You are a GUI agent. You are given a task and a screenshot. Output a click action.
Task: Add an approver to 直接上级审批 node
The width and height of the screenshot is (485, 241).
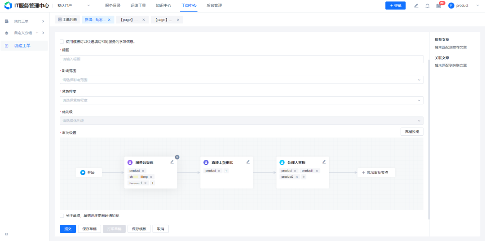point(226,171)
